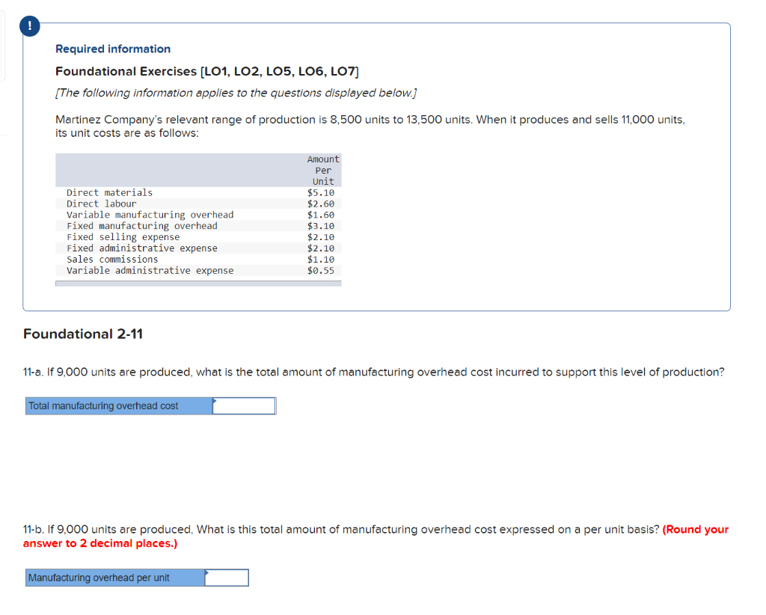
Task: Click the $3.10 amount cell
Action: 321,226
